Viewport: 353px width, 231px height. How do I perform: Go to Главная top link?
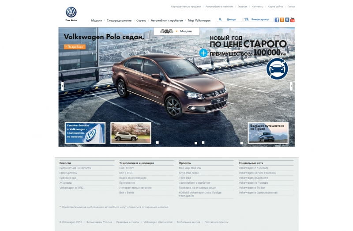[242, 7]
